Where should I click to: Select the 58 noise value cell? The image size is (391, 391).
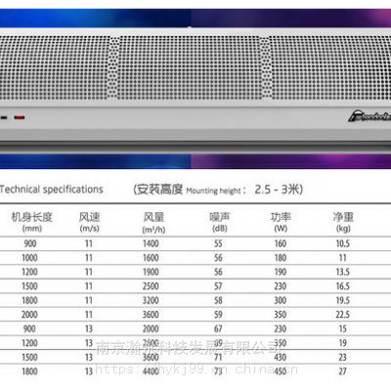click(218, 300)
